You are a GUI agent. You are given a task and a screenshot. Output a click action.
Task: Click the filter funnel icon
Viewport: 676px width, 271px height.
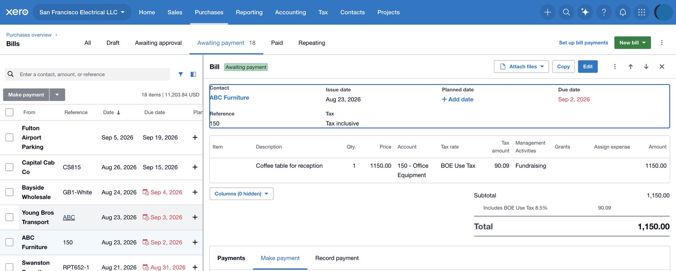pos(181,74)
